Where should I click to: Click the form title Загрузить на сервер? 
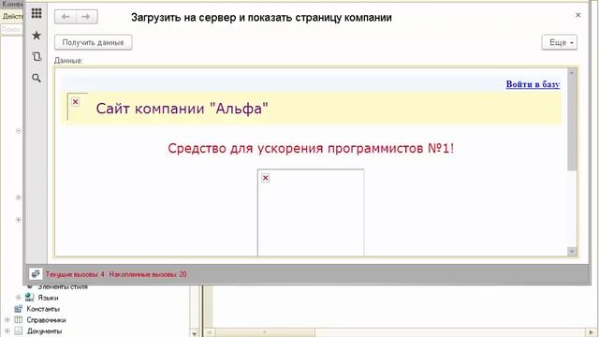pyautogui.click(x=261, y=17)
